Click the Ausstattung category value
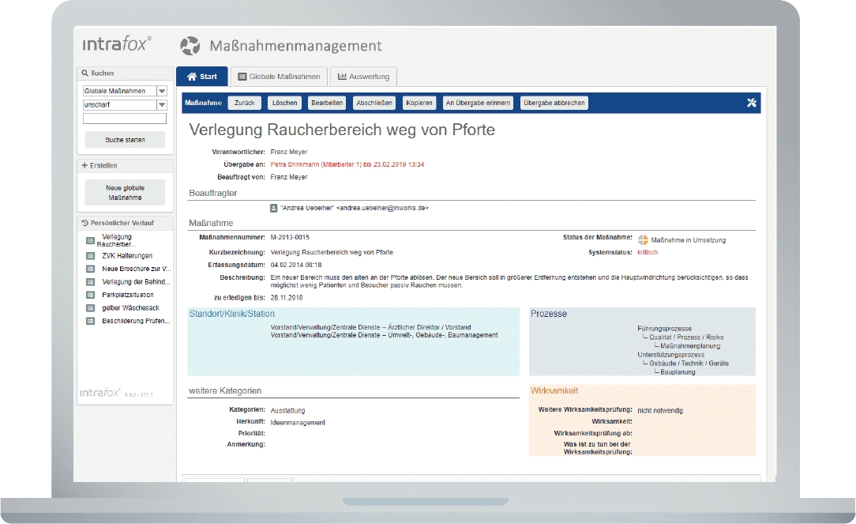 pyautogui.click(x=287, y=410)
